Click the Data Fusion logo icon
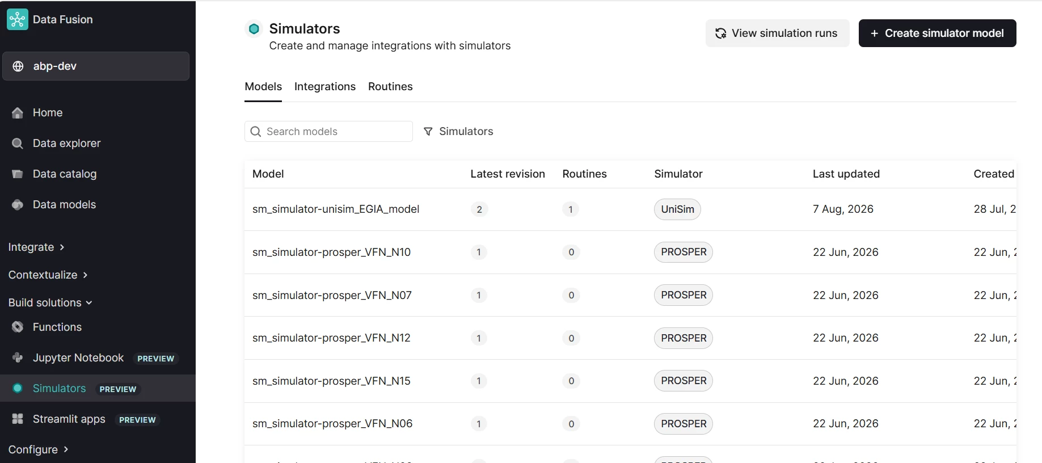This screenshot has height=463, width=1042. 18,19
